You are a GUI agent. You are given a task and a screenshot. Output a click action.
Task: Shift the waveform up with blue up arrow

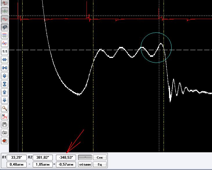5,92
